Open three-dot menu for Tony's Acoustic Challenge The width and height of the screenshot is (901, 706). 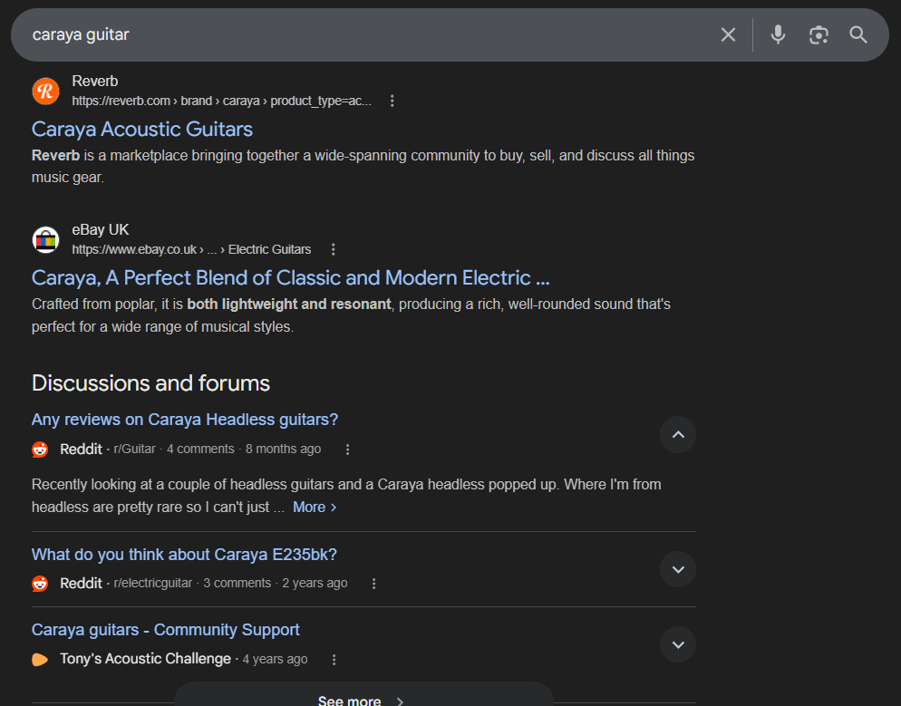pyautogui.click(x=334, y=660)
